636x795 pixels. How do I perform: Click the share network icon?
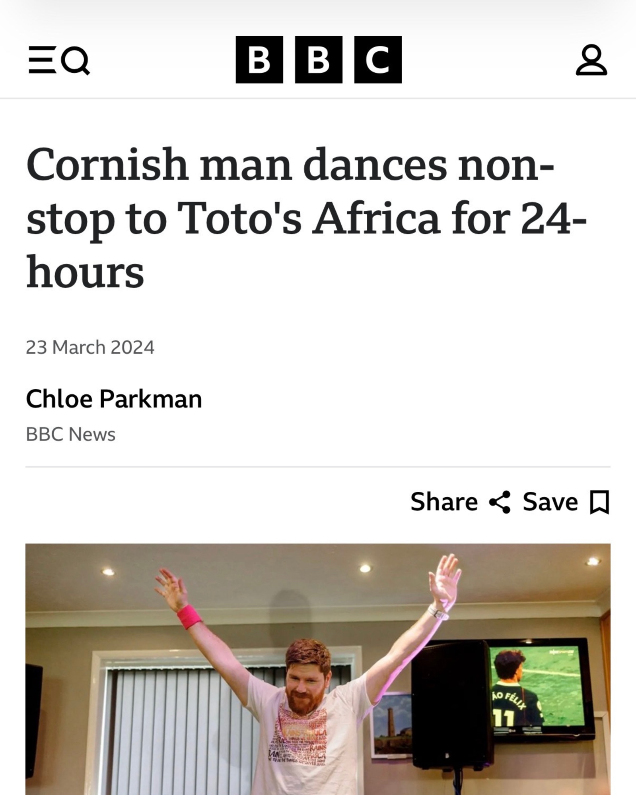[x=500, y=502]
